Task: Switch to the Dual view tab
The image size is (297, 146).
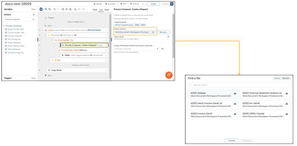Action: [x=107, y=10]
